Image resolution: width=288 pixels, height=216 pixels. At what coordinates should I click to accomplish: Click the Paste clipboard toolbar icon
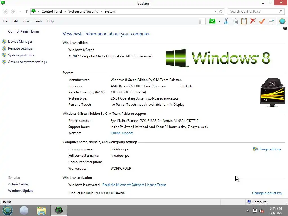pyautogui.click(x=244, y=21)
